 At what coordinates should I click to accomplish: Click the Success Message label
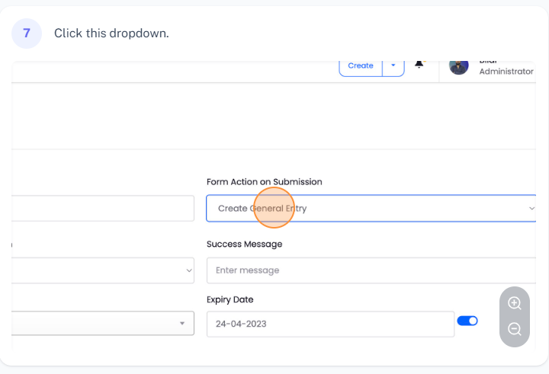tap(244, 245)
